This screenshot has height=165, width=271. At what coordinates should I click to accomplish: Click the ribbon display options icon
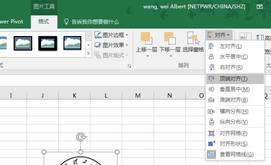point(260,7)
